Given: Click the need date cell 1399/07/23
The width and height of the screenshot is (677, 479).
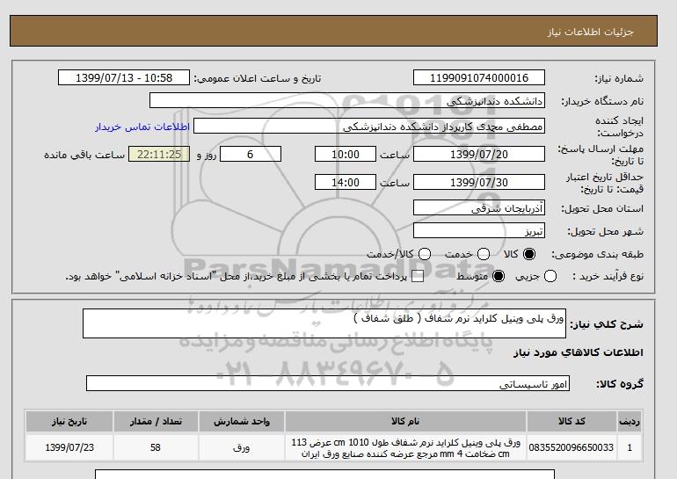Looking at the screenshot, I should [x=69, y=447].
